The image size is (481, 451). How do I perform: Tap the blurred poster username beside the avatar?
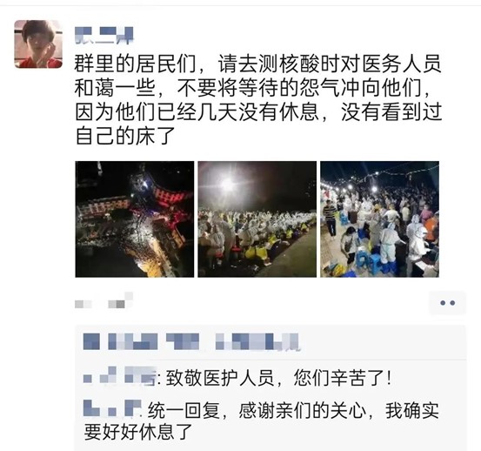pyautogui.click(x=104, y=35)
